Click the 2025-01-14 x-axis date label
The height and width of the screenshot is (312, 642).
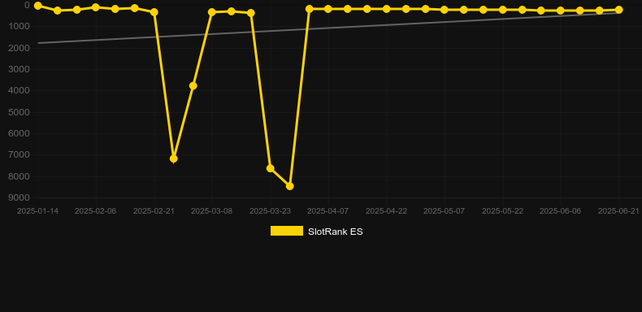click(37, 211)
